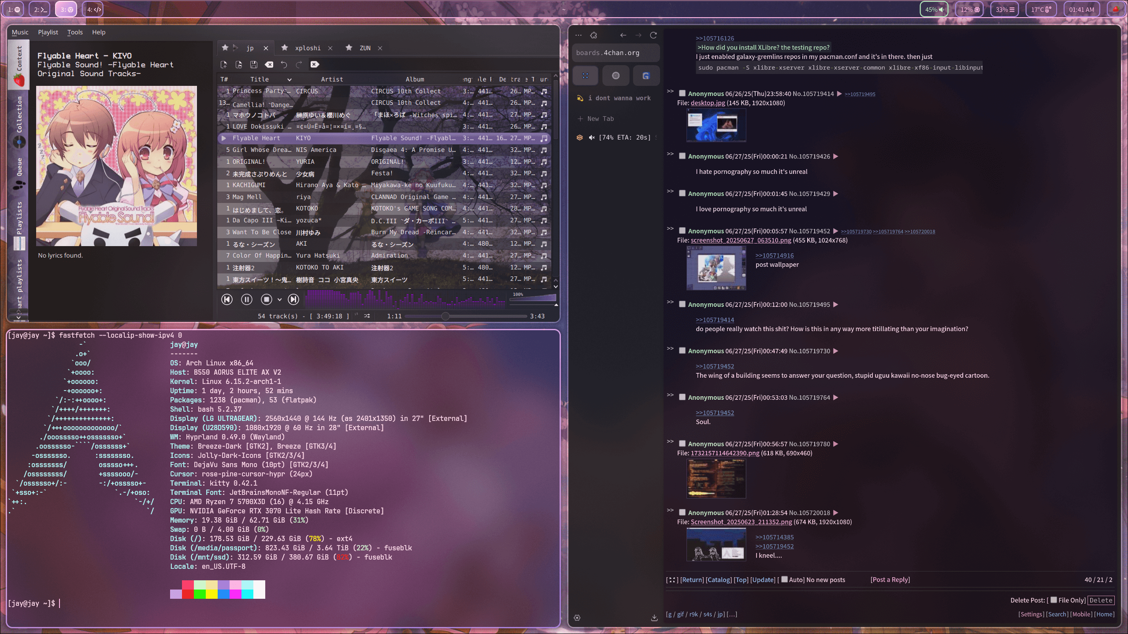
Task: Open post menu arrow for No.105719730
Action: 836,351
